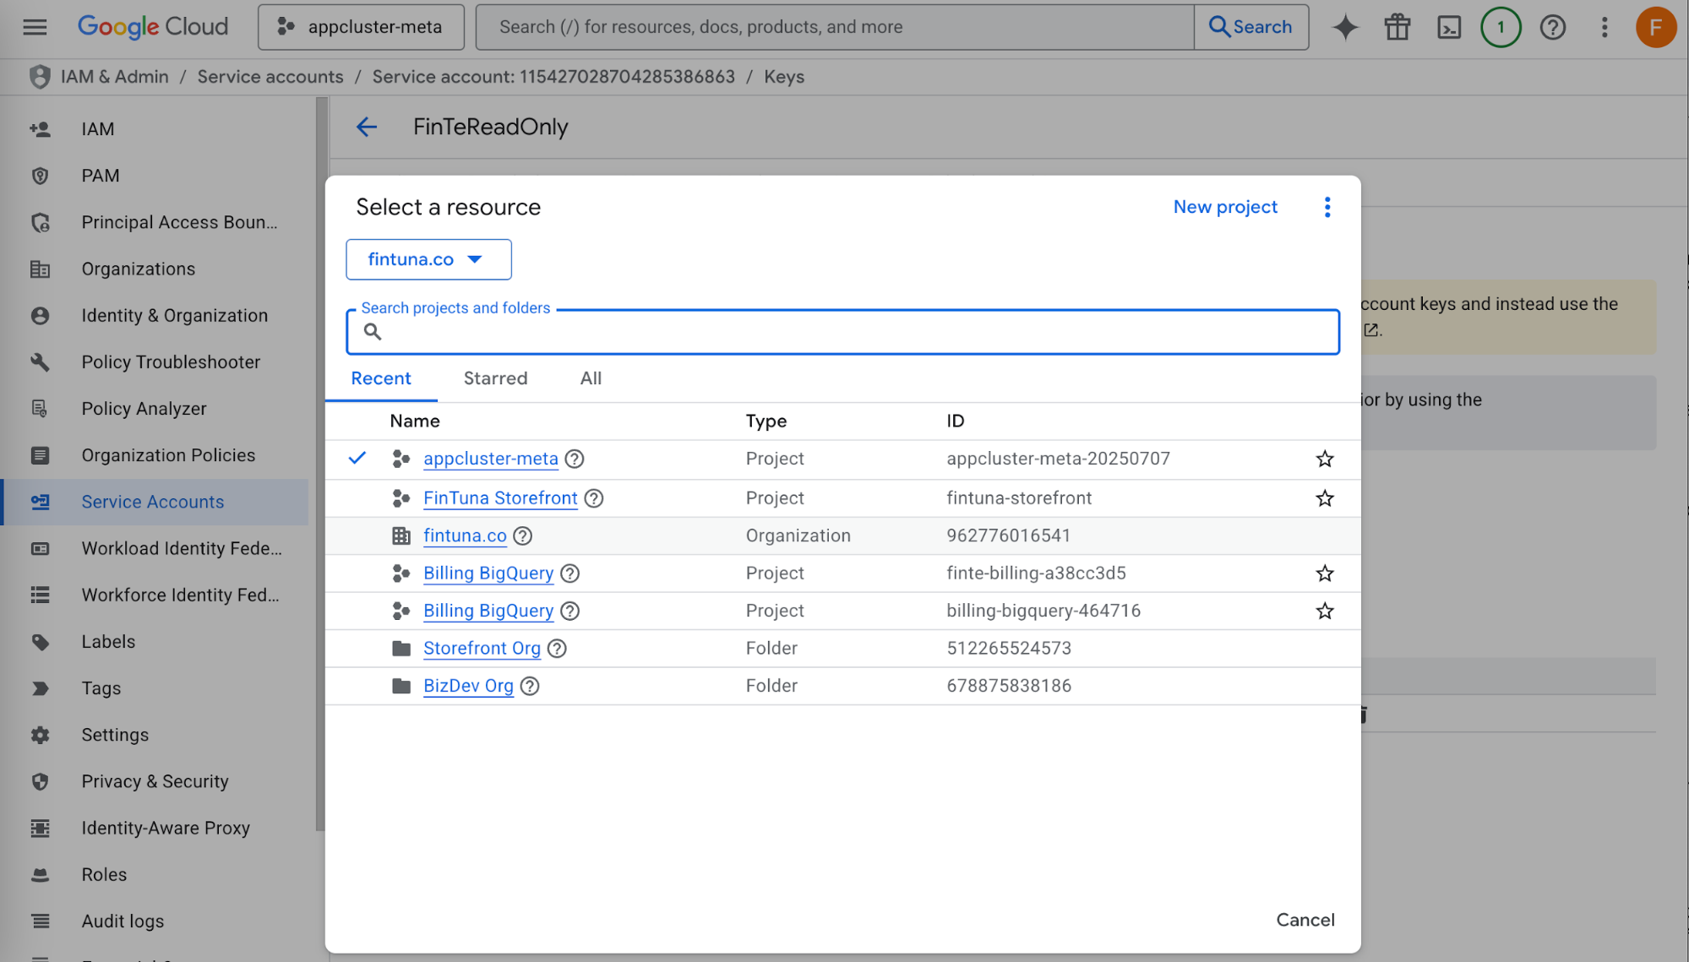Open Organization Policies in sidebar
The image size is (1689, 962).
(x=154, y=455)
